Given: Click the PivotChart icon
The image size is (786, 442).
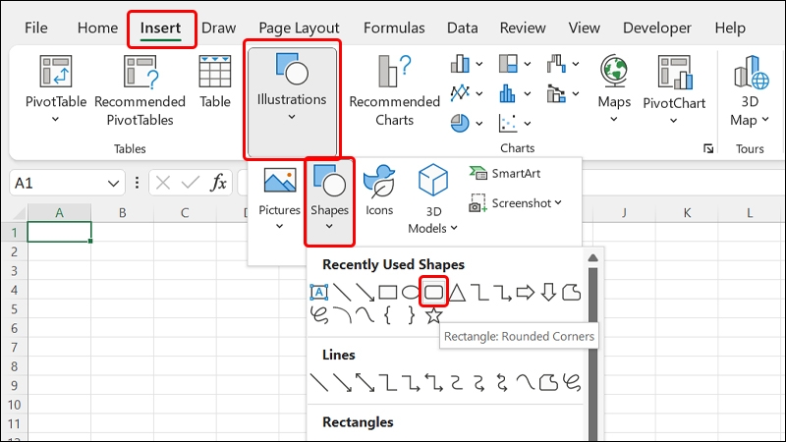Looking at the screenshot, I should point(675,72).
